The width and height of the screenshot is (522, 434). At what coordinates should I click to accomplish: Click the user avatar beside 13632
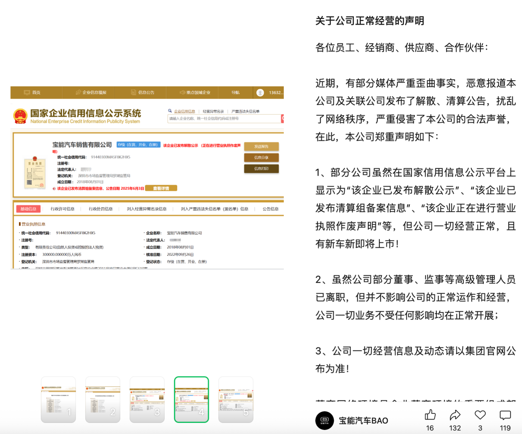pyautogui.click(x=260, y=93)
